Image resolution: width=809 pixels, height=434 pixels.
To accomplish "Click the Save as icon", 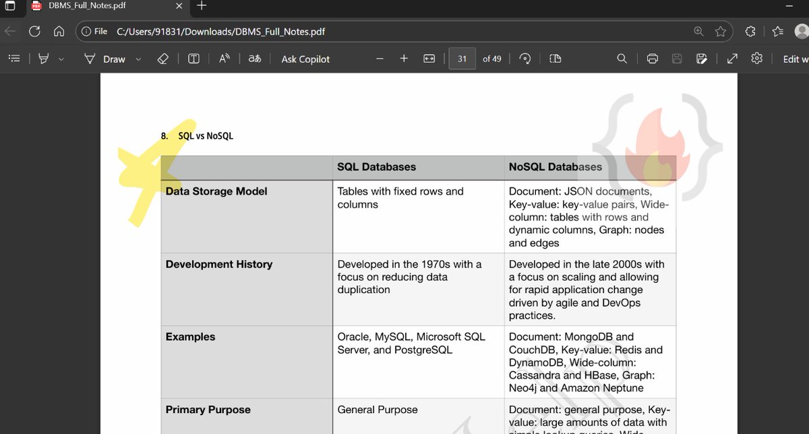I will pos(701,59).
